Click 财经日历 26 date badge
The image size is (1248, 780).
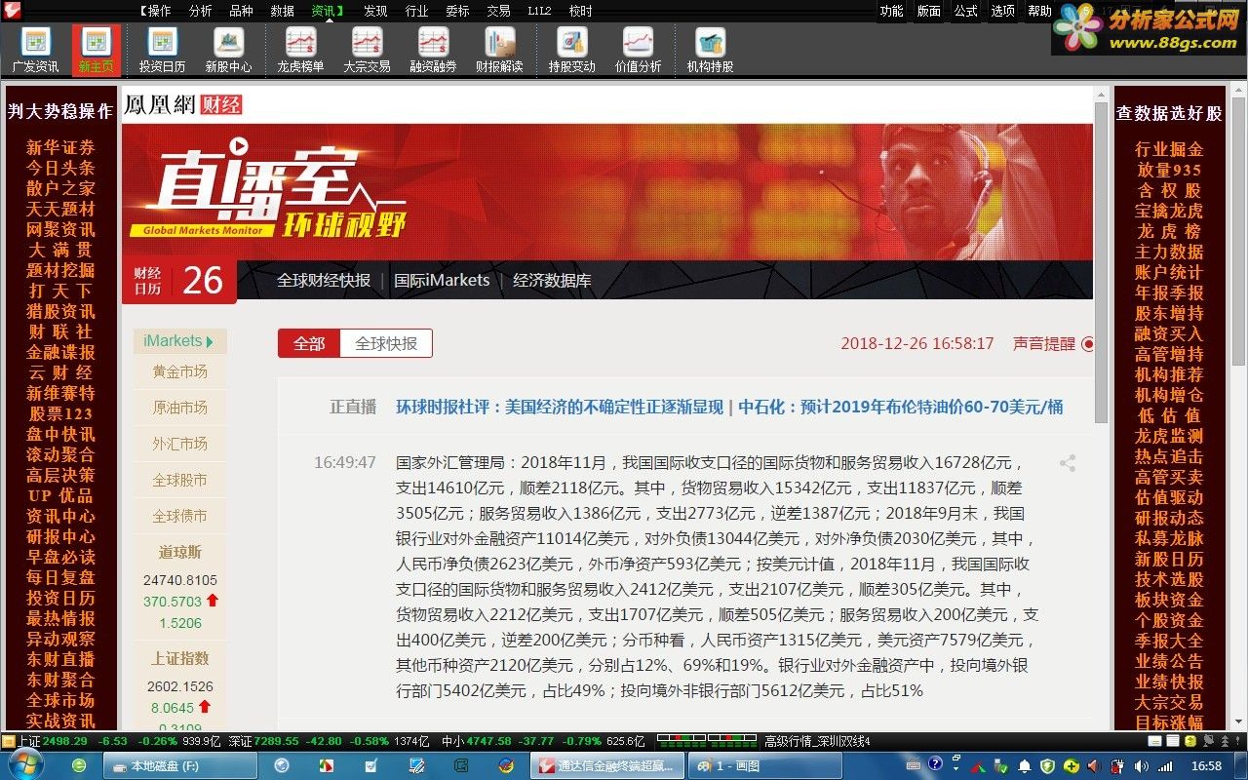tap(179, 281)
